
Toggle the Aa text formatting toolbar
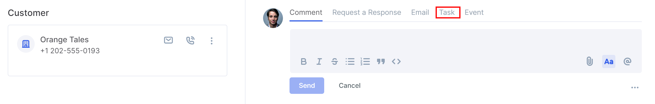click(609, 61)
